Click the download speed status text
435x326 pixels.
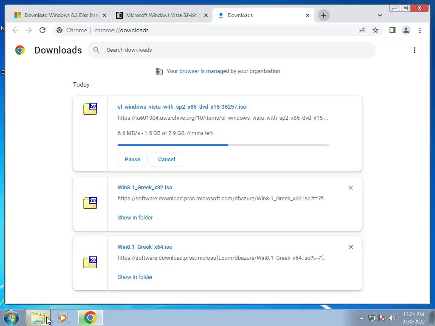(x=165, y=133)
